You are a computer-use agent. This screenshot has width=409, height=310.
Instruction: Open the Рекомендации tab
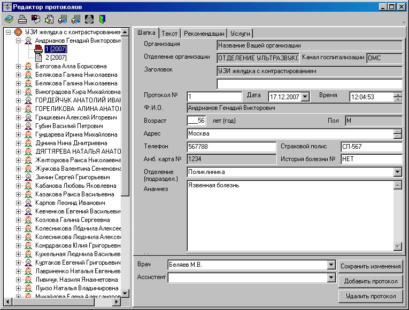coord(204,33)
